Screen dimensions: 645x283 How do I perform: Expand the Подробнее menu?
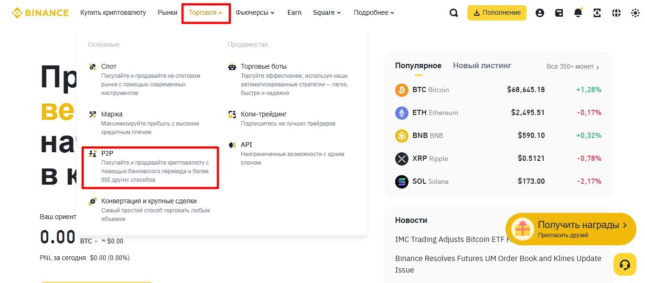[374, 13]
